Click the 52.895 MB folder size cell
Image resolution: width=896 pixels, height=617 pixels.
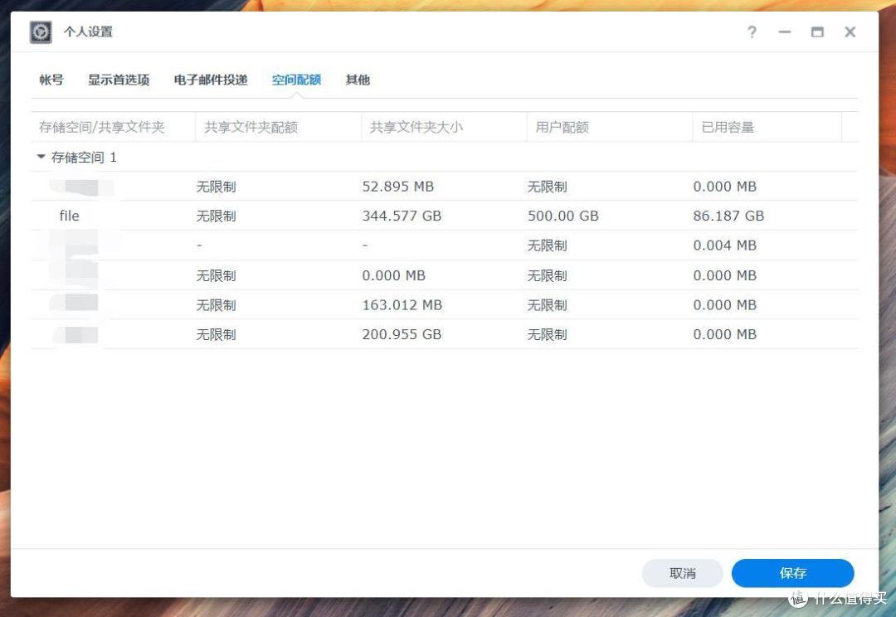click(397, 187)
